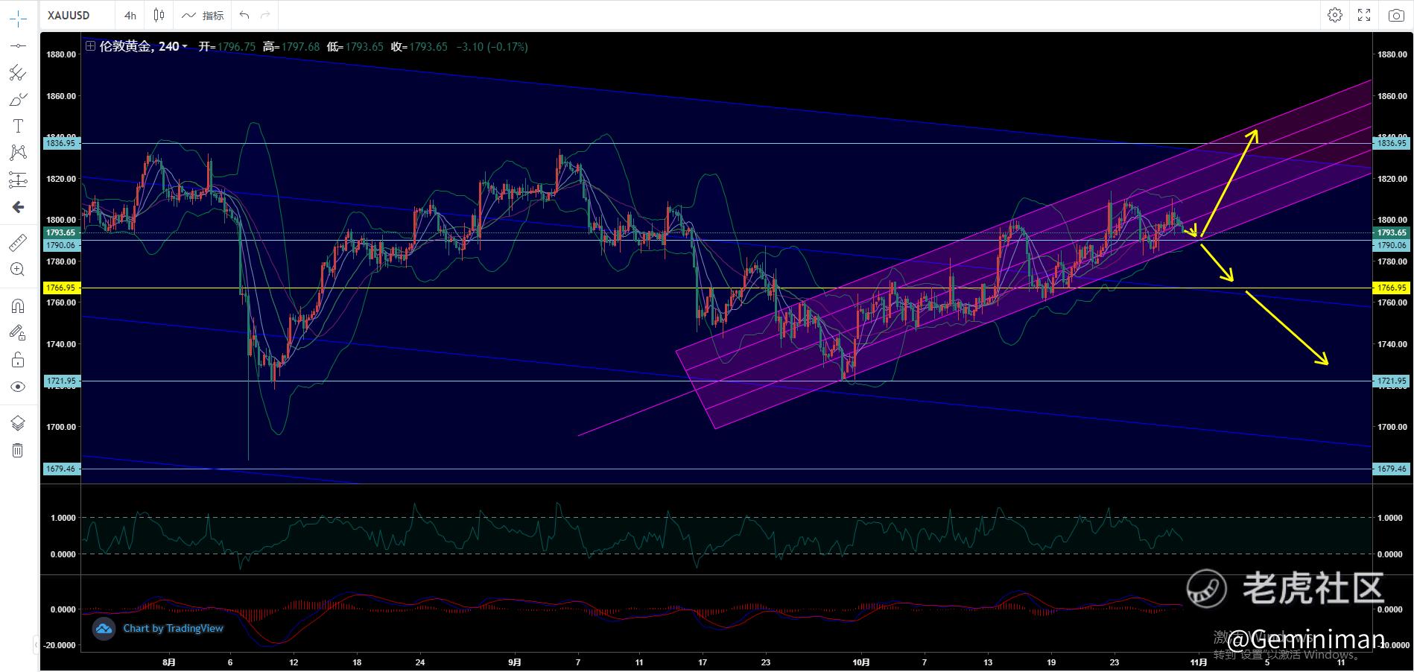Click the 收=1793.65 close value
This screenshot has width=1414, height=672.
(x=419, y=47)
